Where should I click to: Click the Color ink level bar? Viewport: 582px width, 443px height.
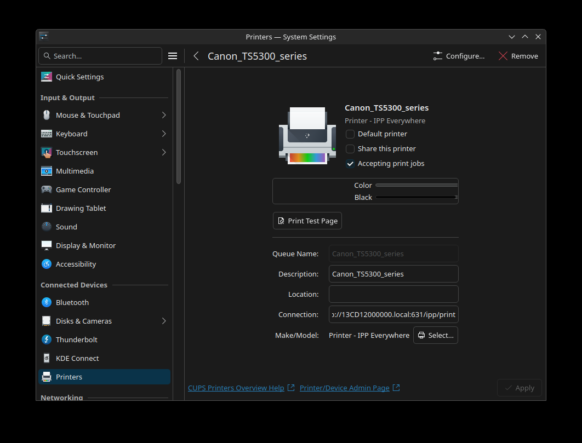tap(416, 185)
